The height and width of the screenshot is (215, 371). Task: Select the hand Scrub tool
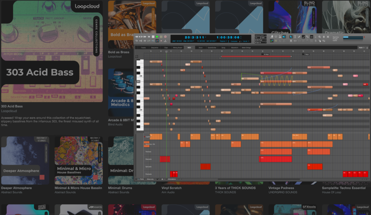click(x=320, y=41)
